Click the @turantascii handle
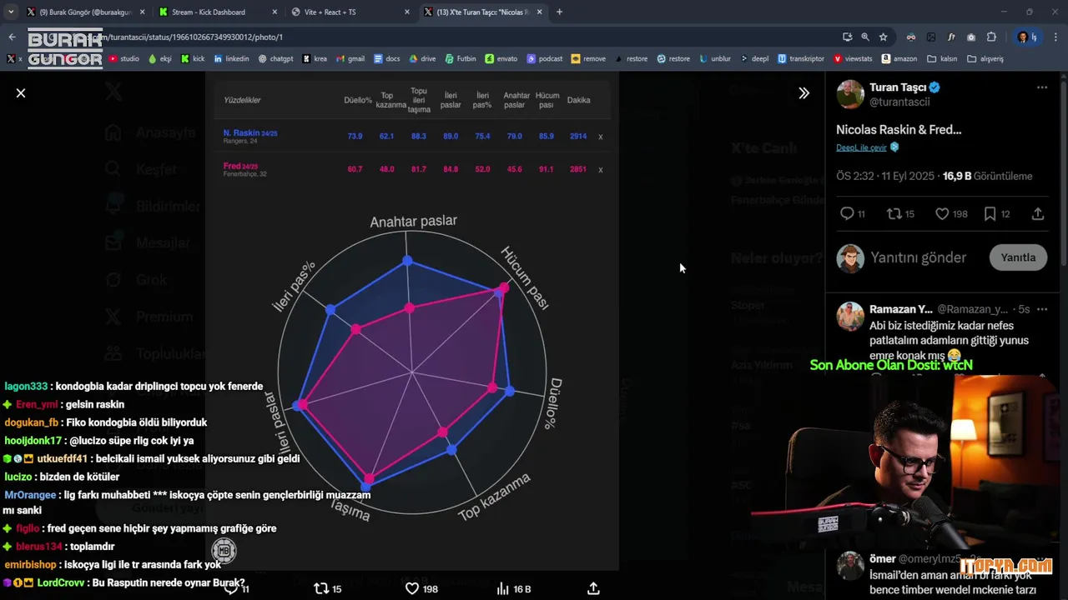 coord(899,102)
